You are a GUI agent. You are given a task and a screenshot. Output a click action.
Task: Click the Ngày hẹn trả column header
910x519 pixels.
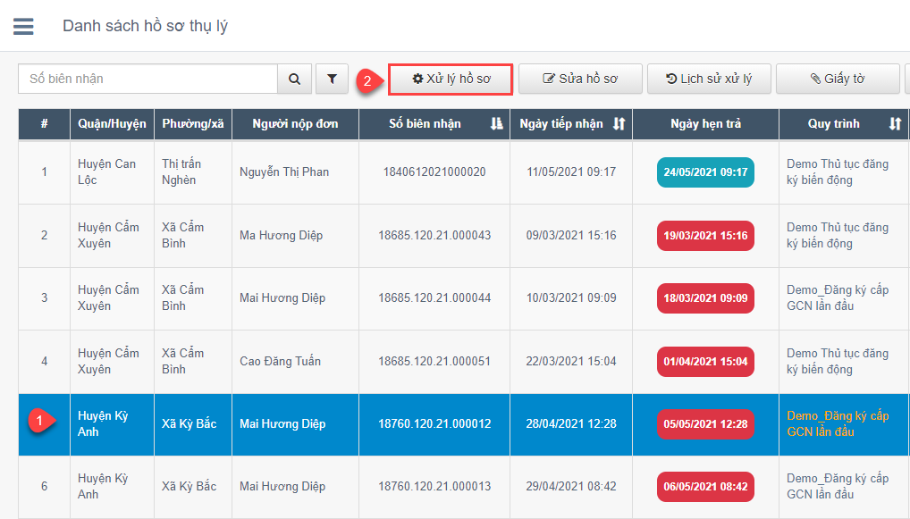pos(705,124)
